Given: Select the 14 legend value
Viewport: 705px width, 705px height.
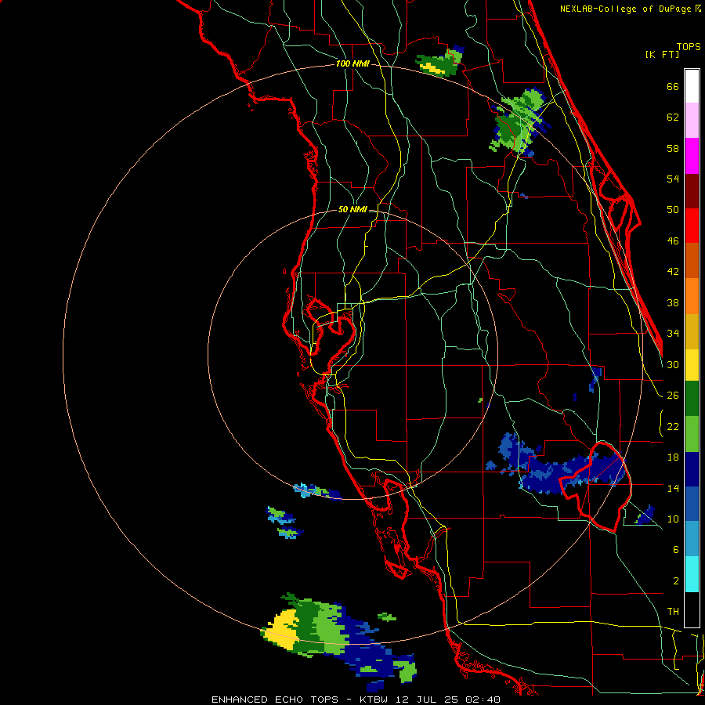Looking at the screenshot, I should [673, 488].
